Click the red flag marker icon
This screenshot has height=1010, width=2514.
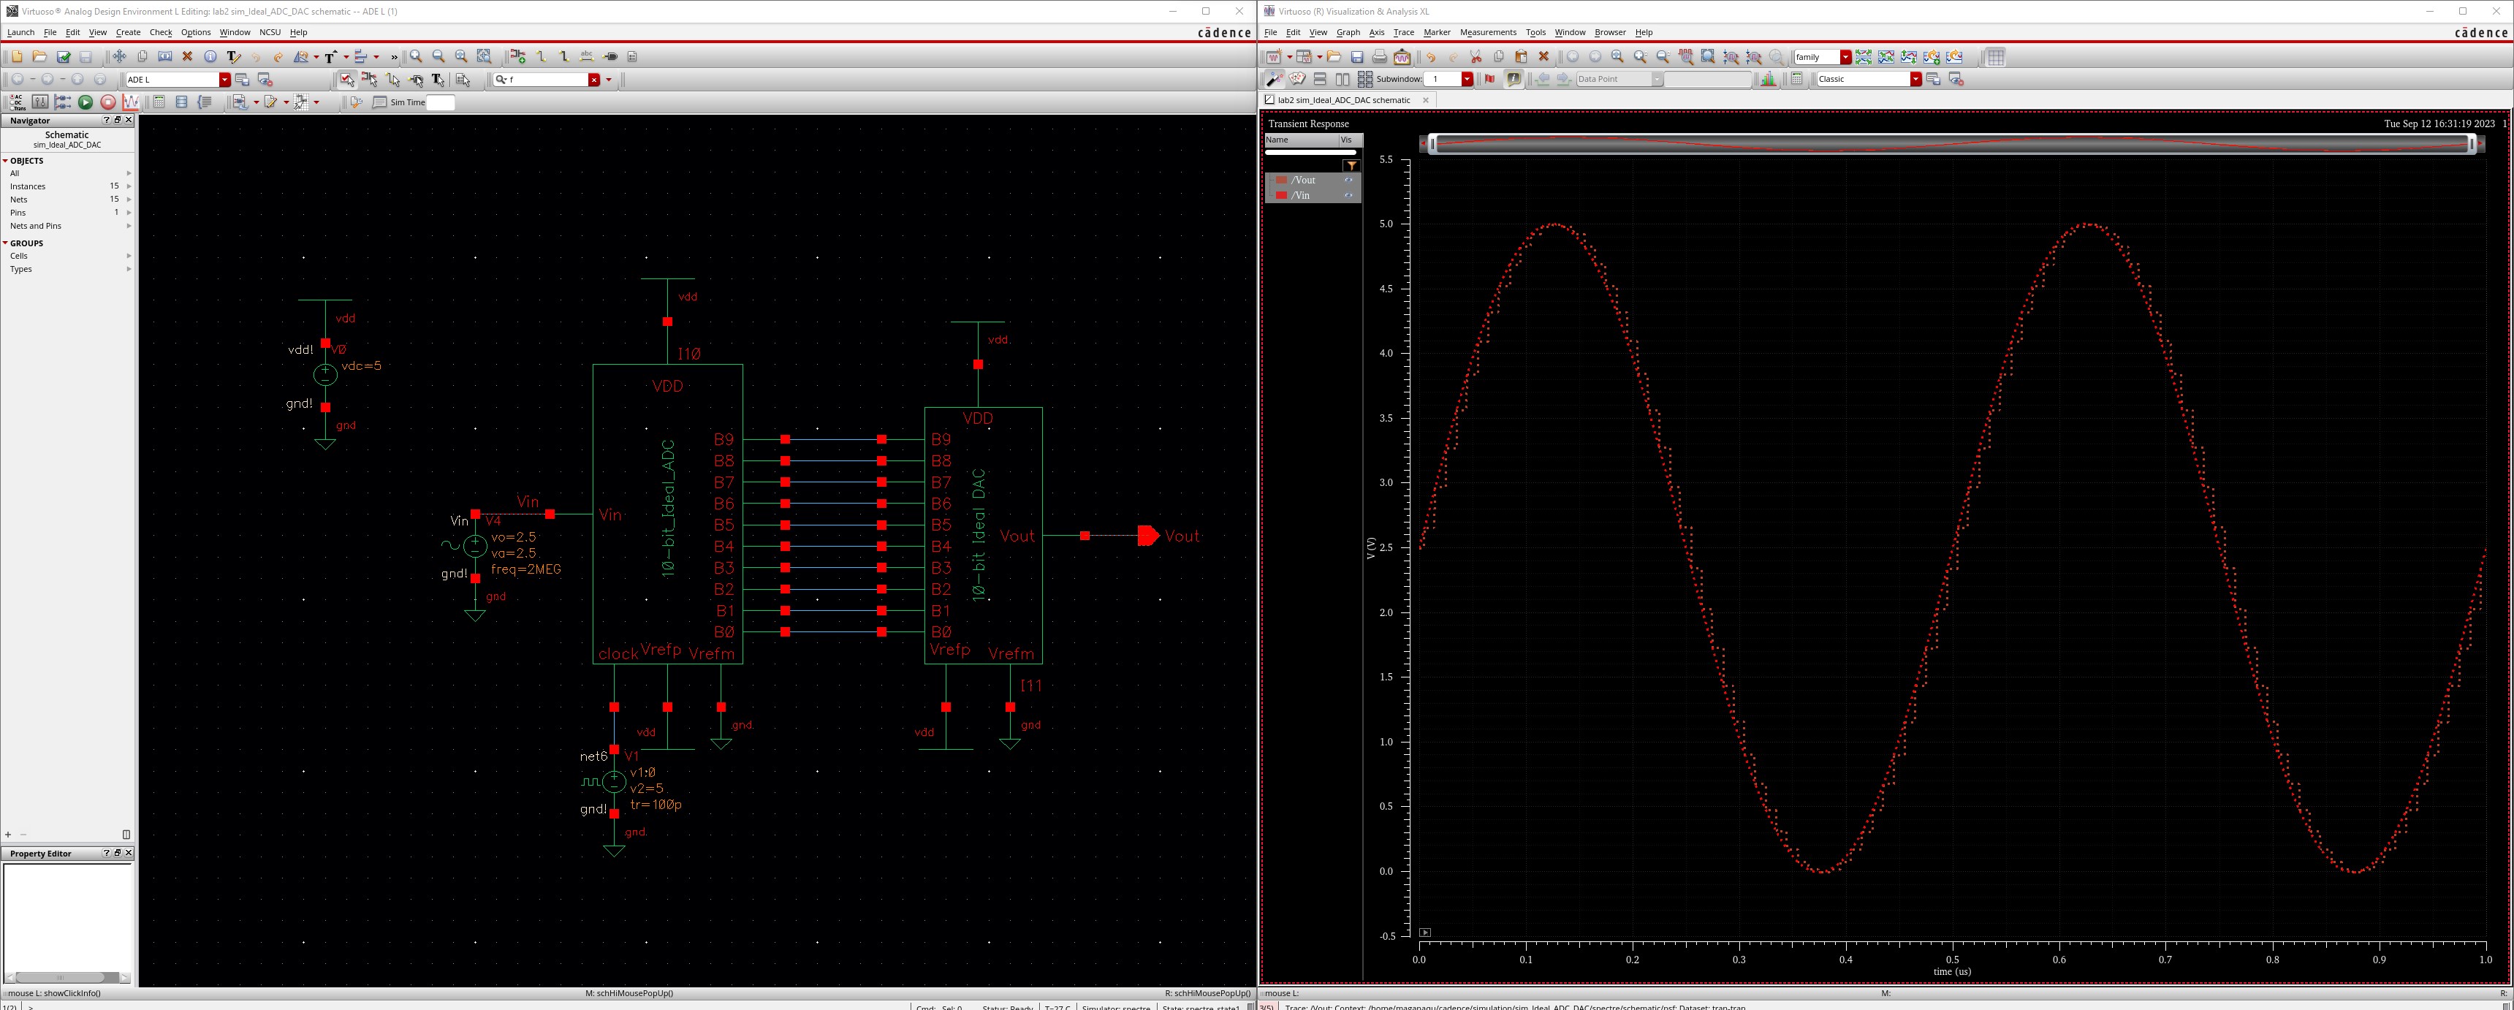(1490, 79)
